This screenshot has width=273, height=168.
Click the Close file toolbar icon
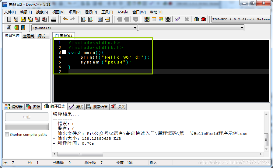click(x=37, y=19)
